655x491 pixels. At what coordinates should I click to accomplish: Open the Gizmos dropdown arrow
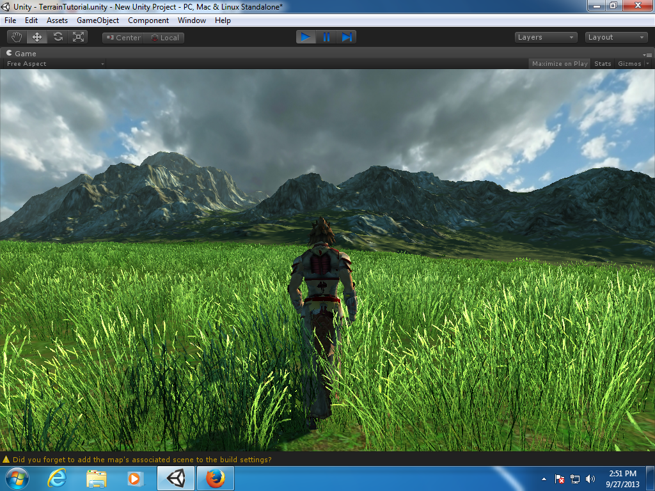click(x=647, y=63)
